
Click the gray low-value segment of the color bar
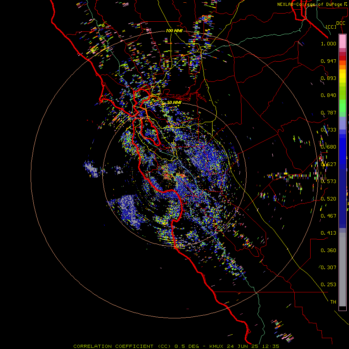tap(342, 270)
